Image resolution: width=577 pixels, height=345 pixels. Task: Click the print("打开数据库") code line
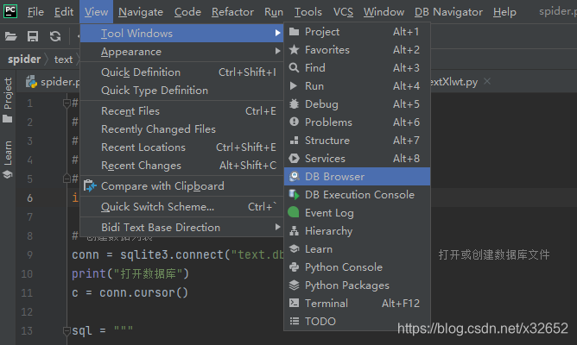[x=130, y=273]
